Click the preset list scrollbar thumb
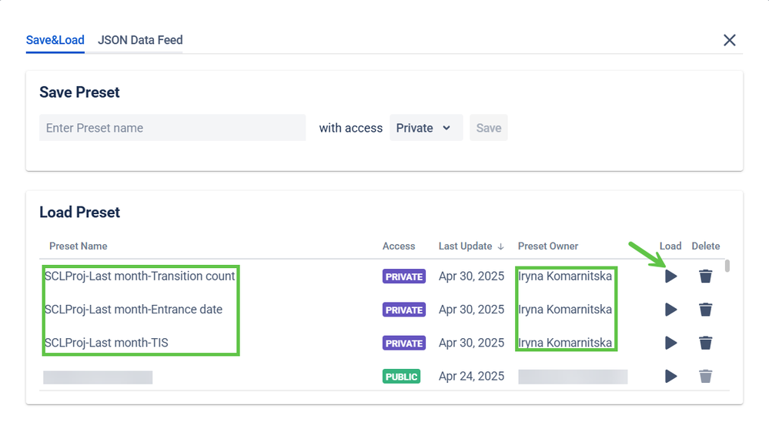Viewport: 769px width, 429px height. click(727, 266)
